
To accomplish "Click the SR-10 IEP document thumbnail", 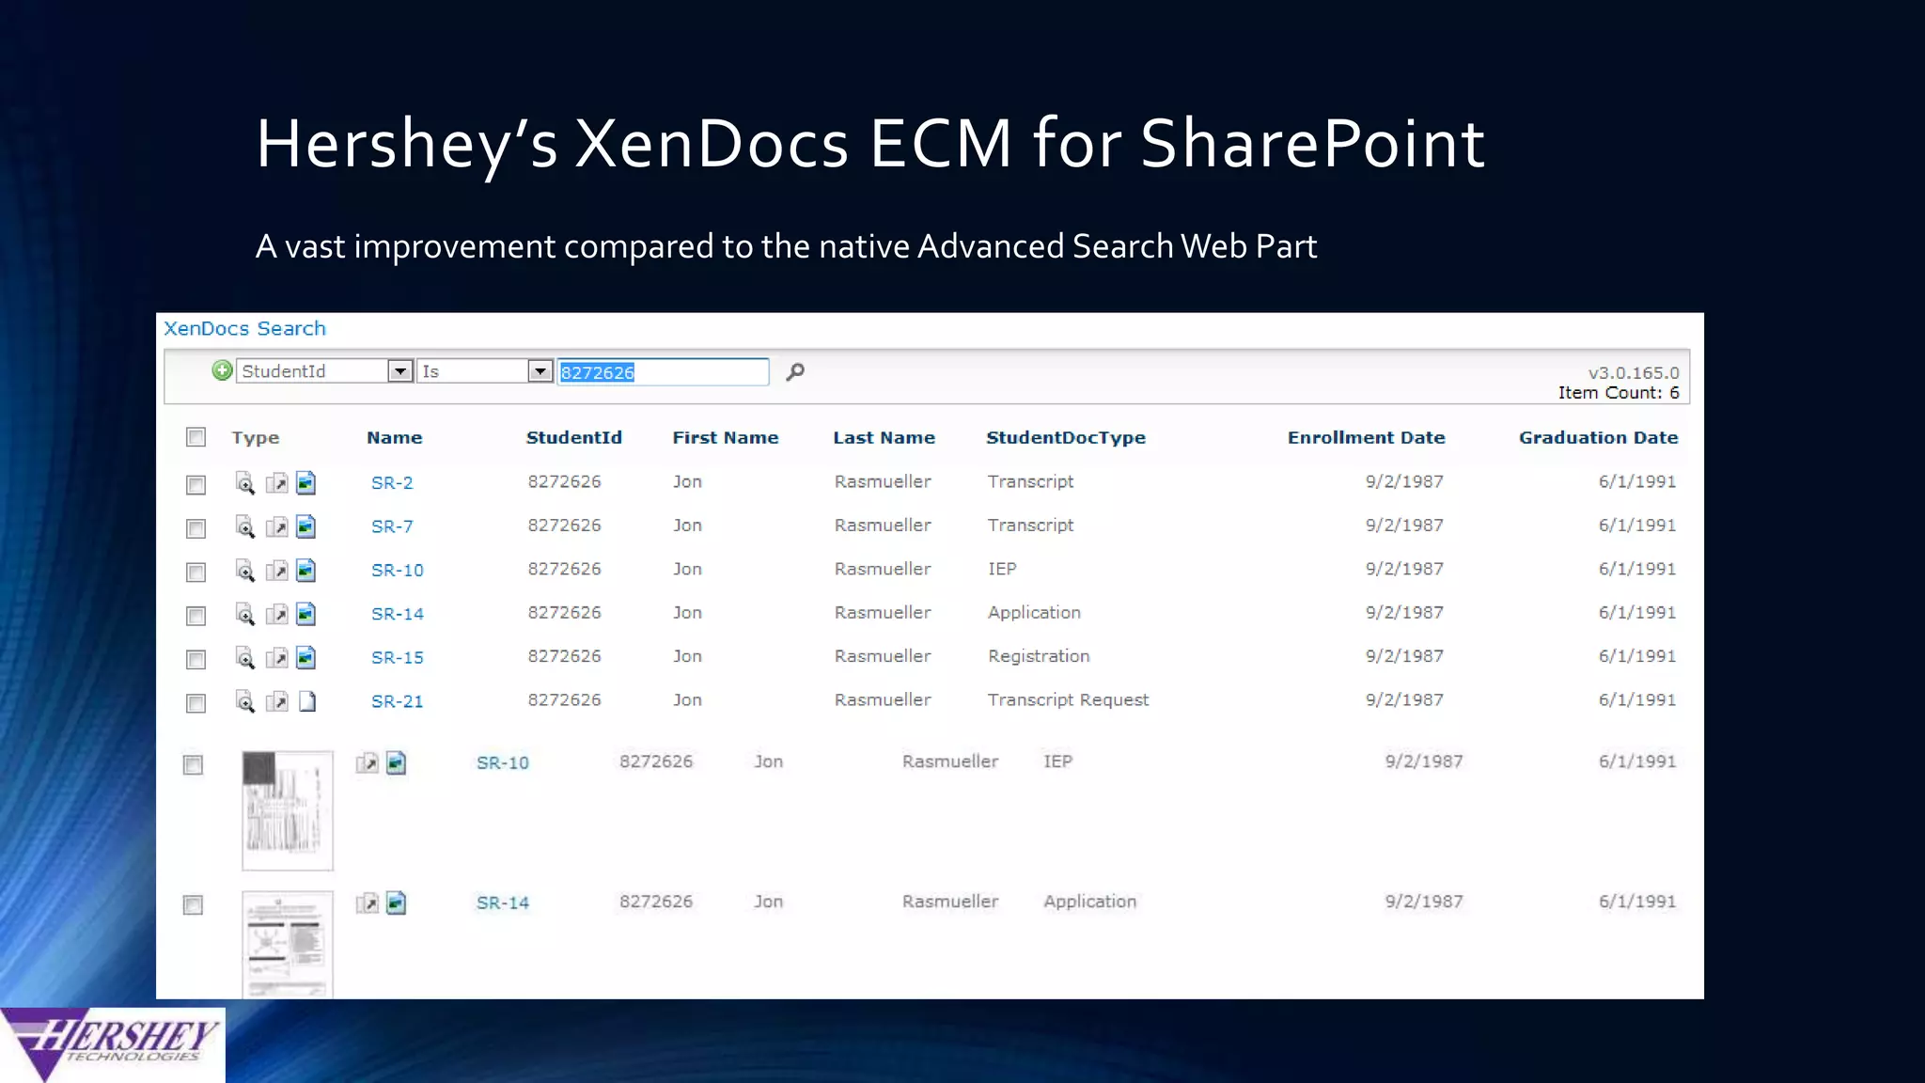I will [x=288, y=810].
